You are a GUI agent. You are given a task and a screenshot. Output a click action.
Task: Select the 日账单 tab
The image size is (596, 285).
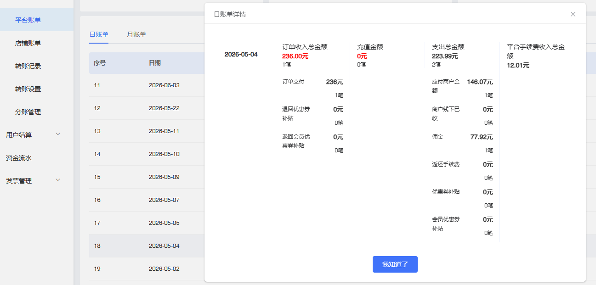[99, 34]
